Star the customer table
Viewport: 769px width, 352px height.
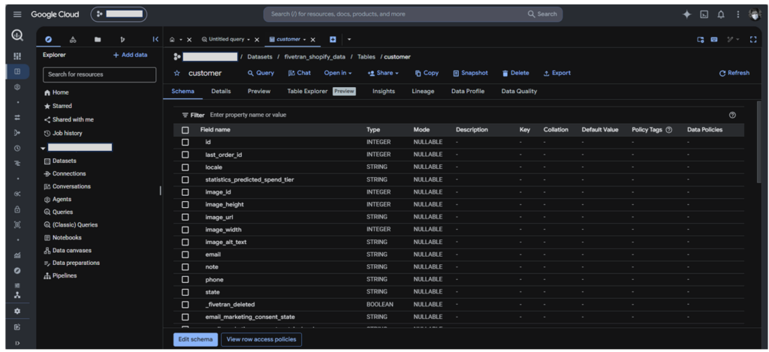point(177,73)
